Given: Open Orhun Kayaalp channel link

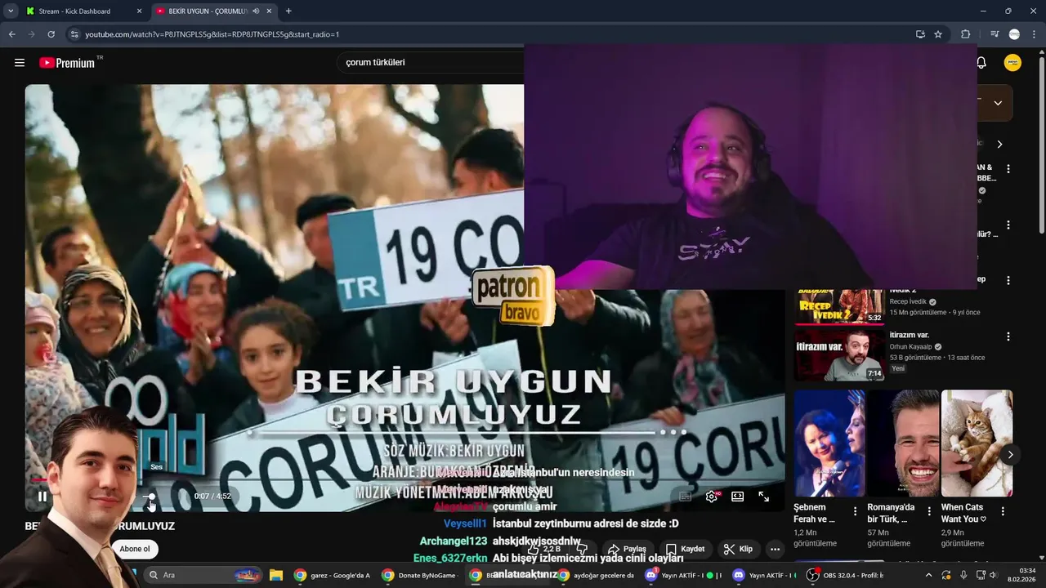Looking at the screenshot, I should [911, 346].
